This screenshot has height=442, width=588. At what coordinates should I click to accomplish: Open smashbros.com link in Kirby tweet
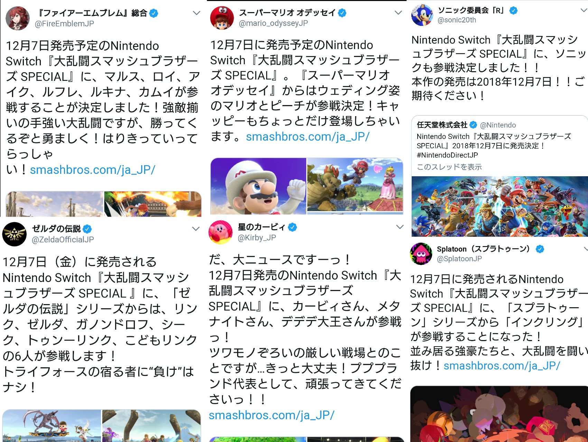pyautogui.click(x=272, y=415)
